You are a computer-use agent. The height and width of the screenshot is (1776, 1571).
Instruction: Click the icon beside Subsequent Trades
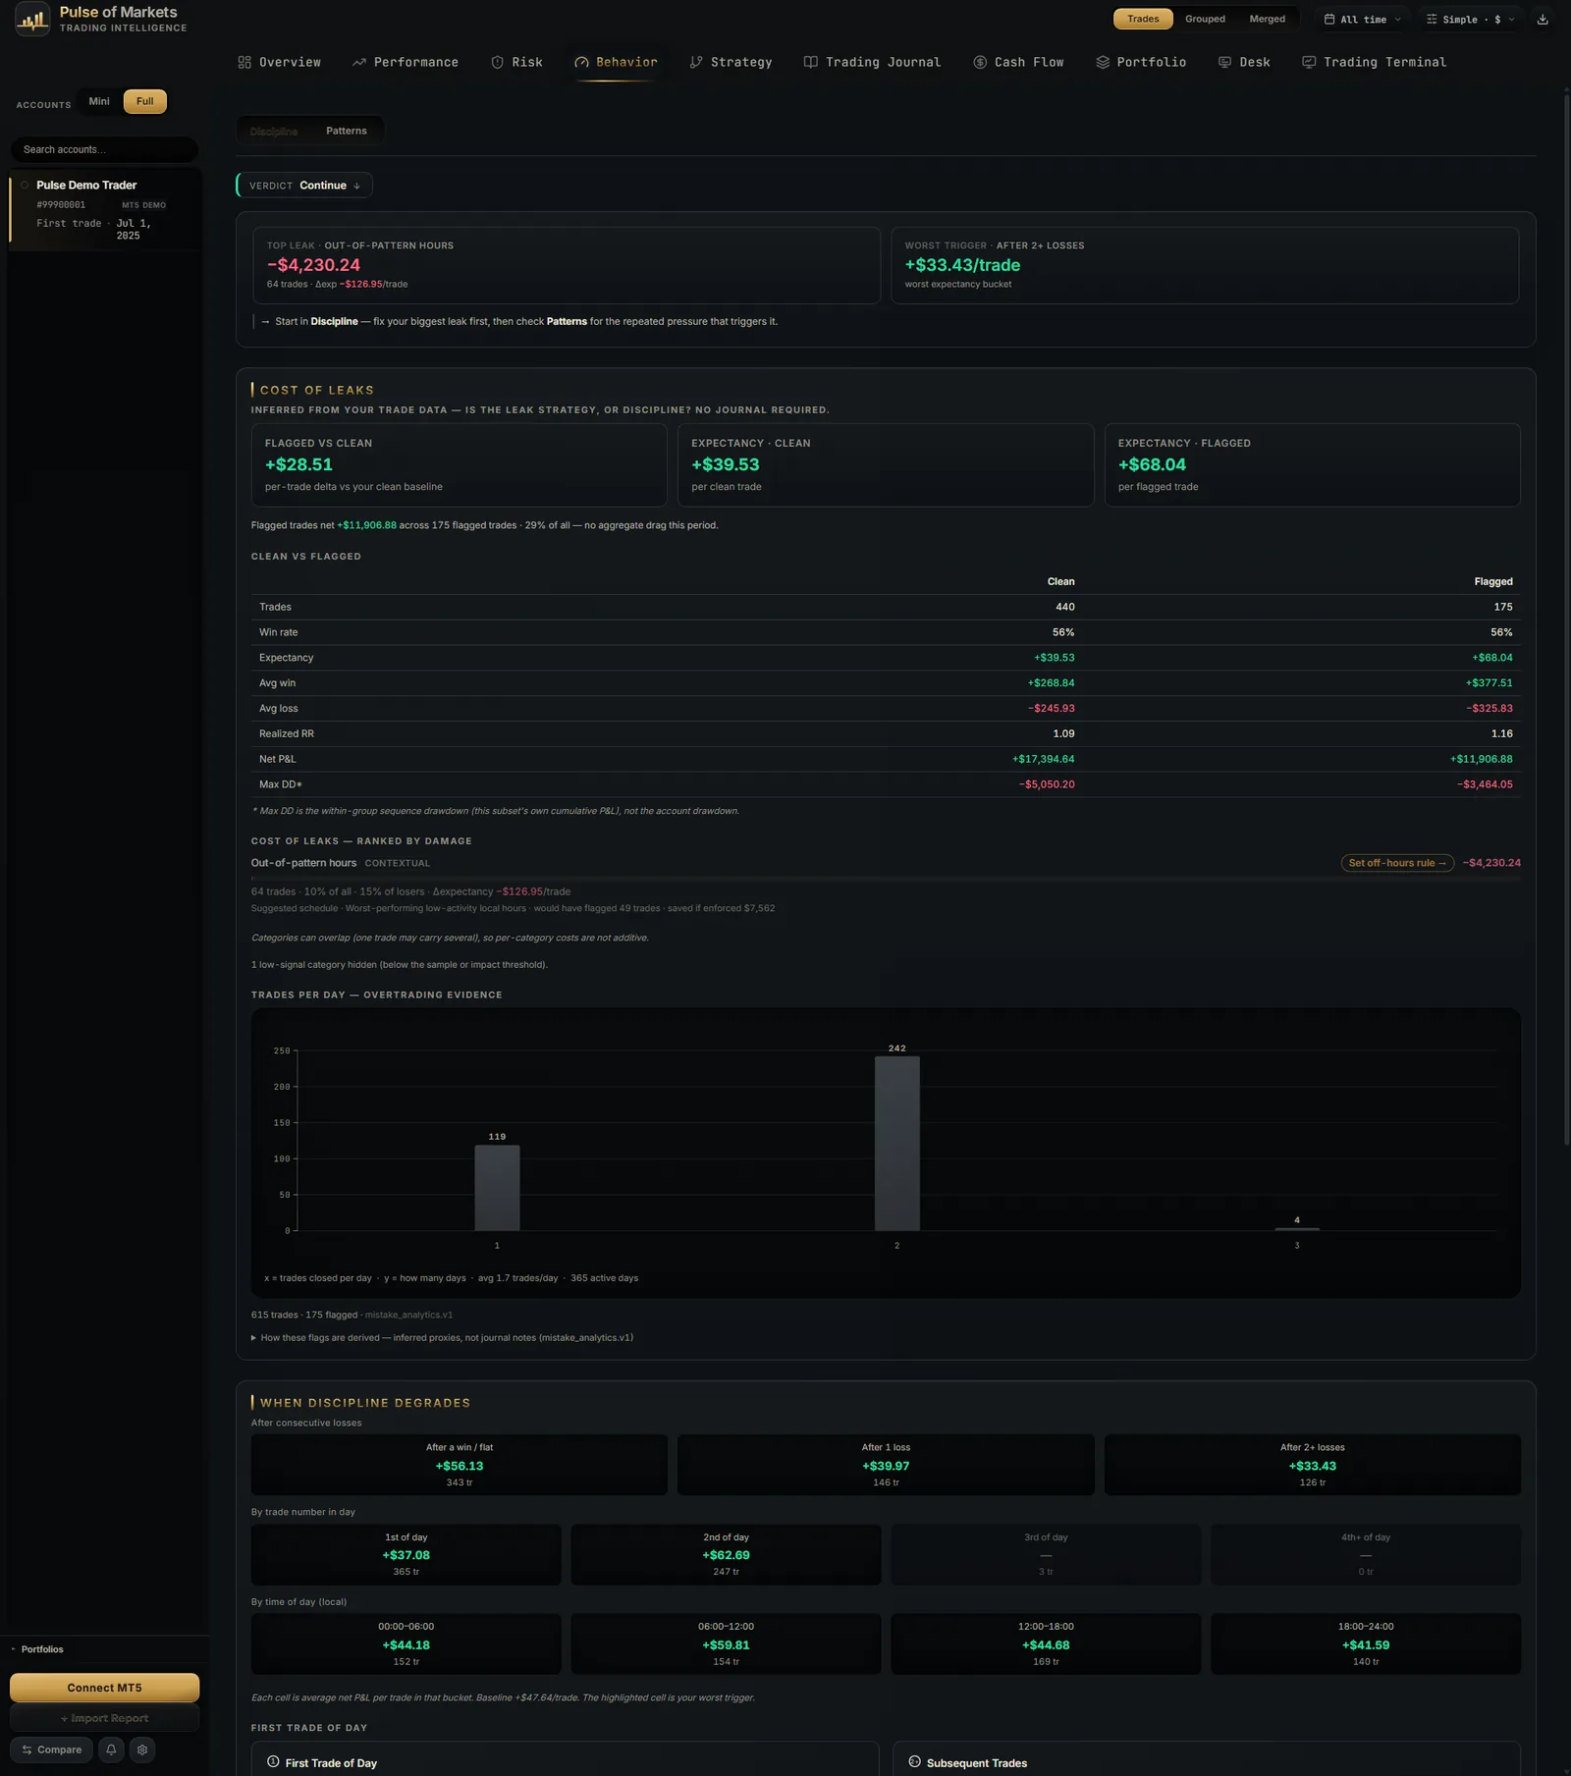[915, 1762]
